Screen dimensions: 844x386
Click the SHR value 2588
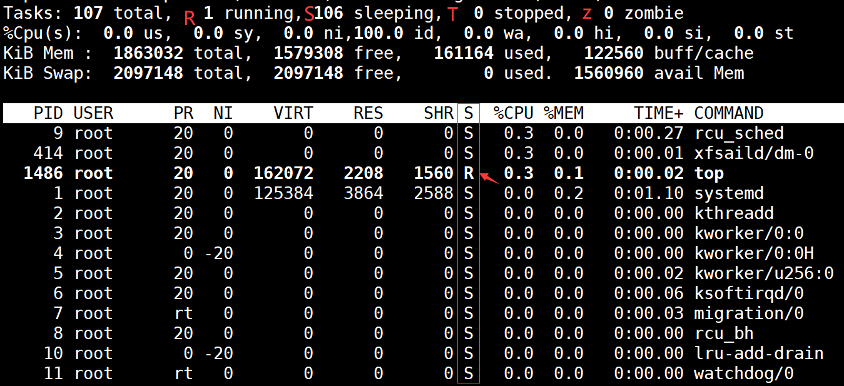434,193
